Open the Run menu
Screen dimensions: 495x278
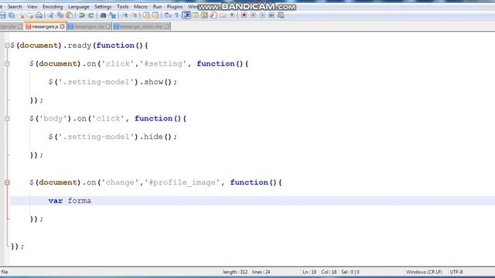tap(157, 7)
